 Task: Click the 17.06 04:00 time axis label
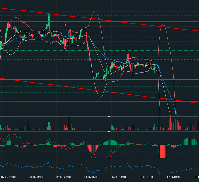point(174,177)
